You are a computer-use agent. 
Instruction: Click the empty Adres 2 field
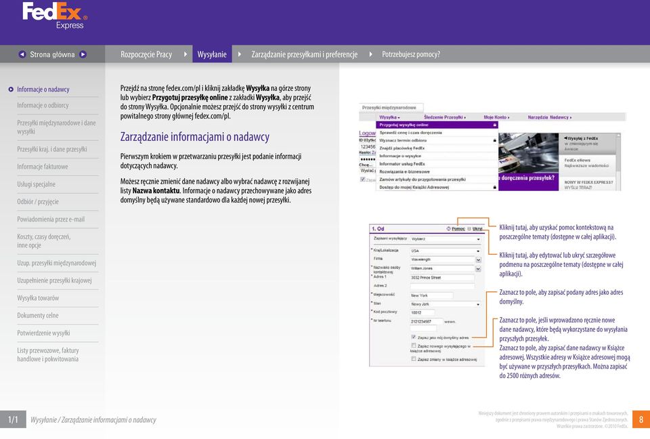tap(442, 286)
